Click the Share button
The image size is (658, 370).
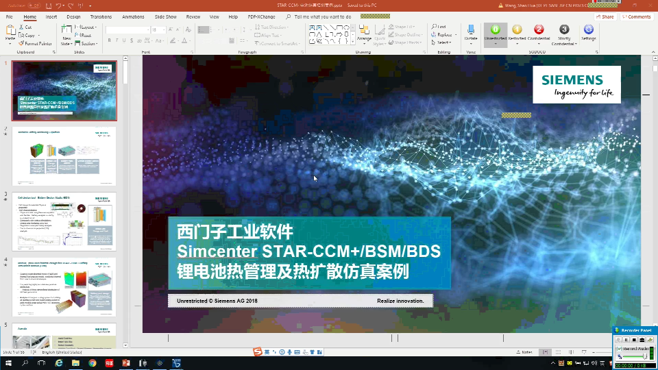point(605,16)
